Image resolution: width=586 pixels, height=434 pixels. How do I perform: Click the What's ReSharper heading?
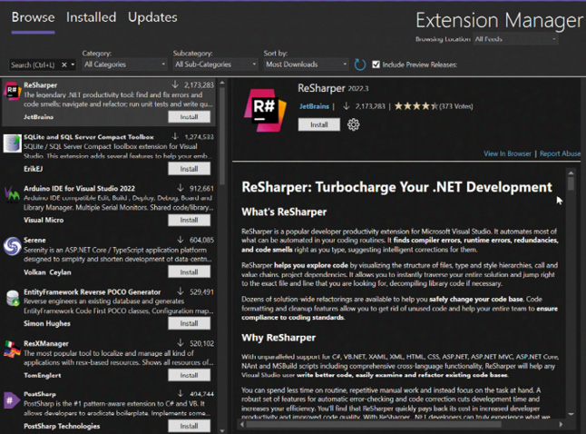pyautogui.click(x=284, y=212)
